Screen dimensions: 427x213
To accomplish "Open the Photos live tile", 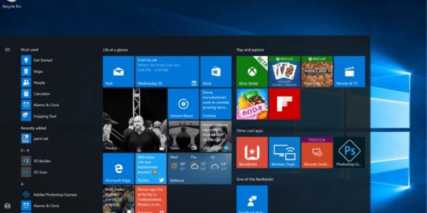I will [x=135, y=120].
